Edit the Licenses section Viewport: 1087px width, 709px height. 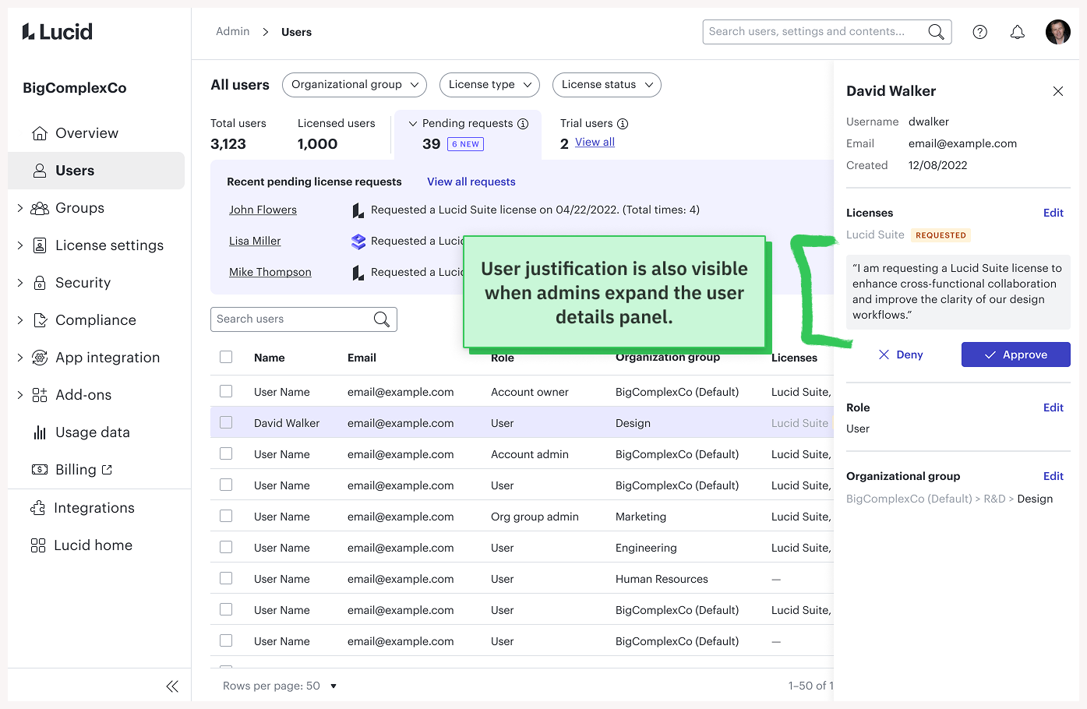click(1053, 213)
